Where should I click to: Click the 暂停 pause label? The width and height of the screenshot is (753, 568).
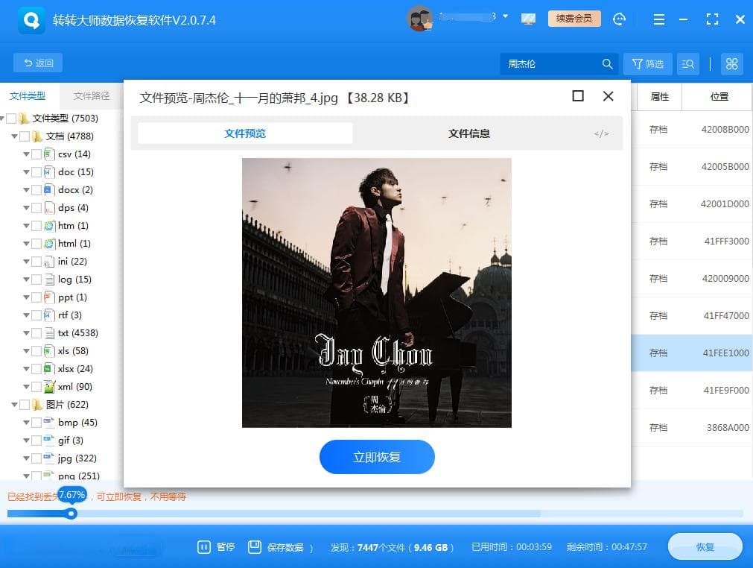coord(225,547)
